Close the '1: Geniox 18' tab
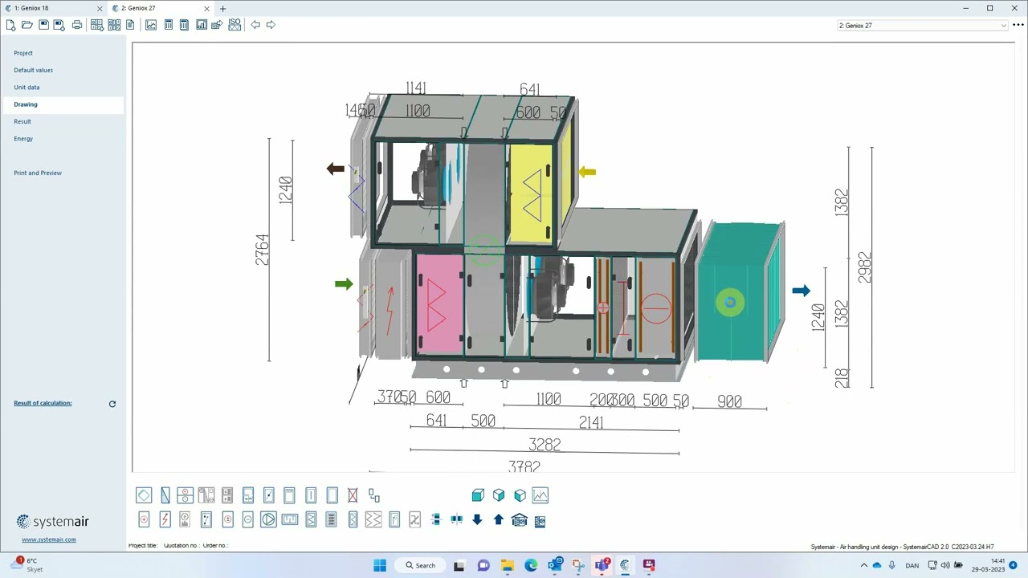Viewport: 1028px width, 578px height. (x=100, y=9)
